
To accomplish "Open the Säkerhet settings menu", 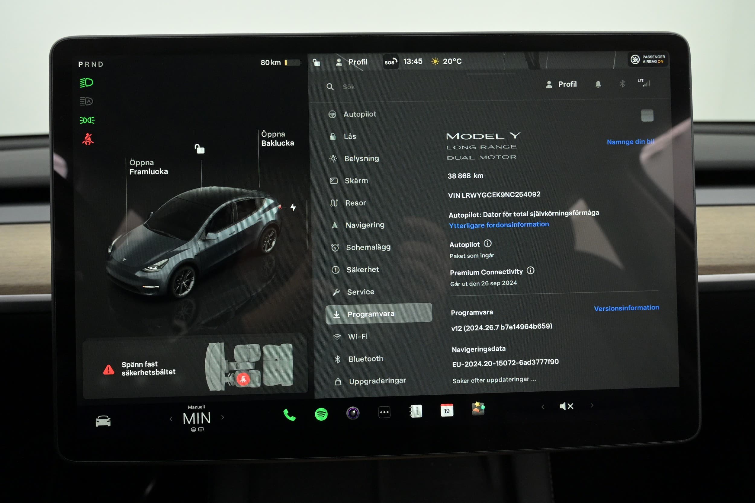I will (355, 269).
